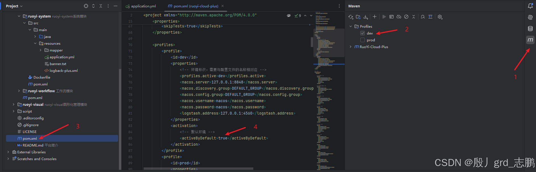Viewport: 536px width, 172px height.
Task: Click the Project tree vertical scrollbar
Action: pyautogui.click(x=120, y=119)
